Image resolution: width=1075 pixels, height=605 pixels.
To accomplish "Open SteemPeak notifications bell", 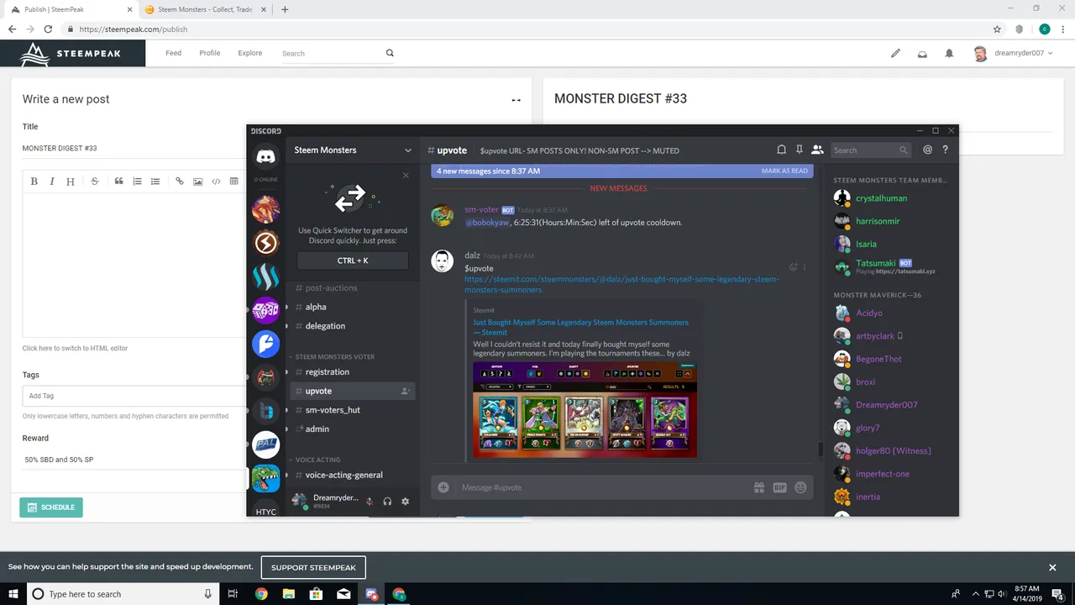I will coord(949,53).
